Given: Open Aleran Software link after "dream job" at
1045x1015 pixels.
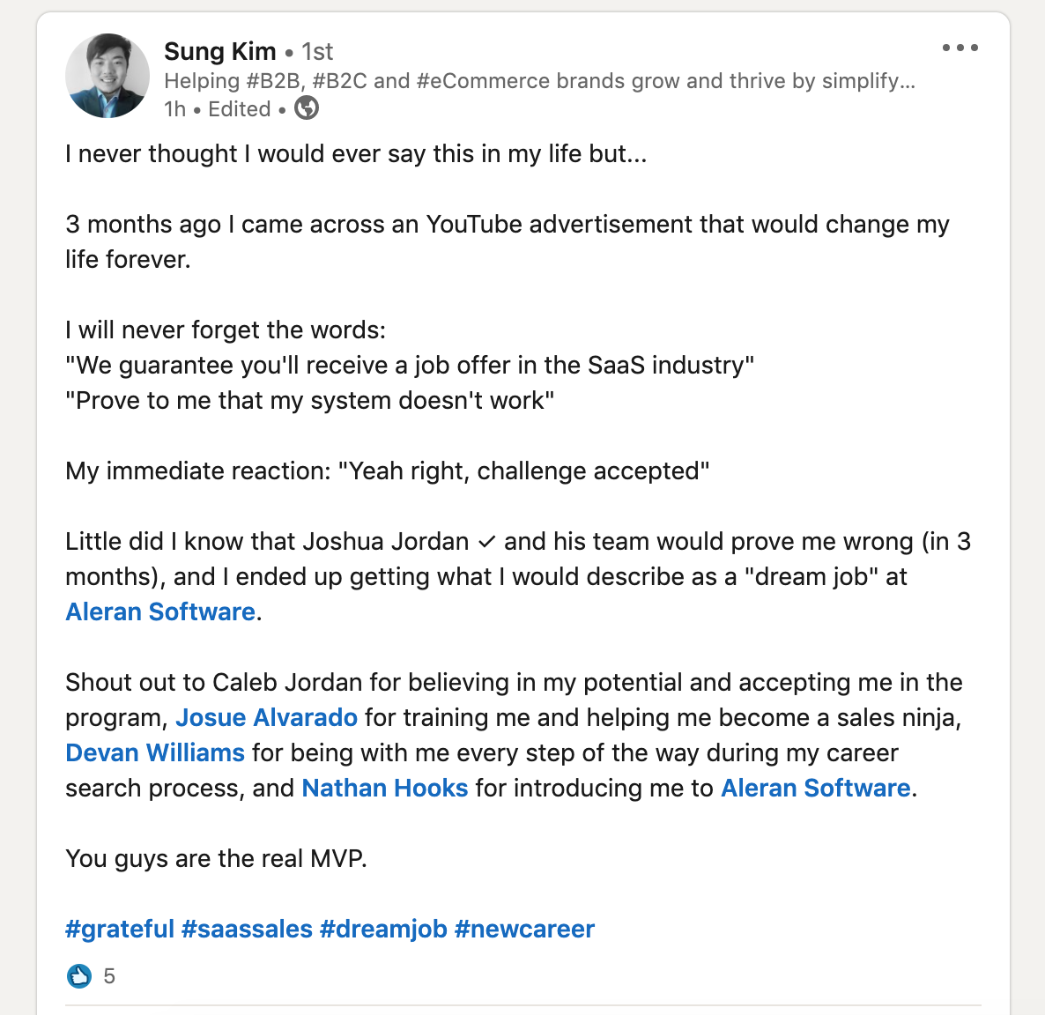Looking at the screenshot, I should 160,611.
